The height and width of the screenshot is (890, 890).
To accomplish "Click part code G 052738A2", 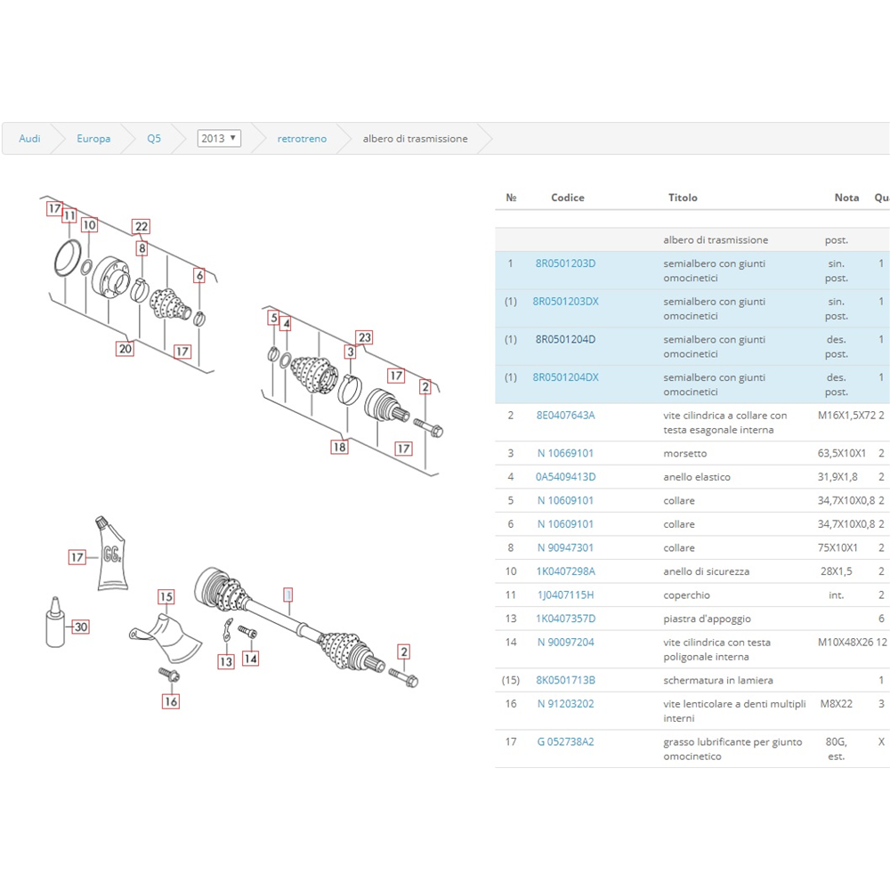I will click(x=565, y=741).
